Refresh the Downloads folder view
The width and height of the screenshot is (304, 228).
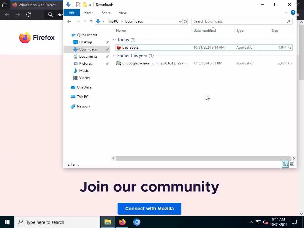coord(185,21)
